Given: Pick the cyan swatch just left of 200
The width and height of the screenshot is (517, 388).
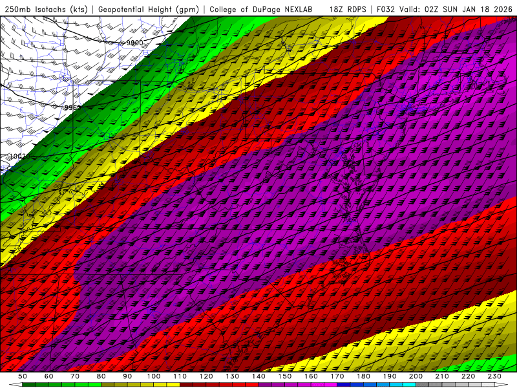Looking at the screenshot, I should tap(409, 384).
